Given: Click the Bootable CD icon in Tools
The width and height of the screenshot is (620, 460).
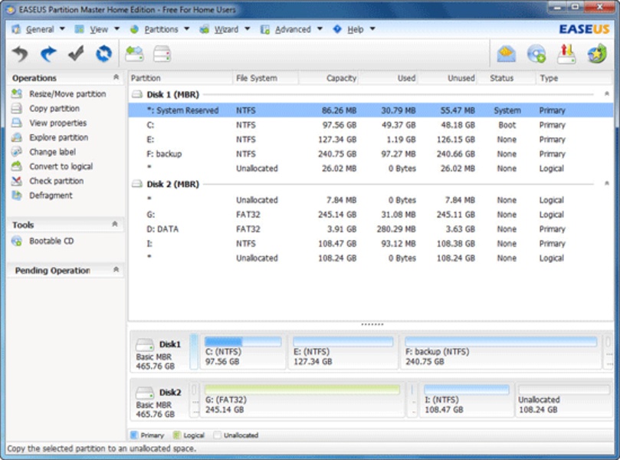Looking at the screenshot, I should (16, 242).
